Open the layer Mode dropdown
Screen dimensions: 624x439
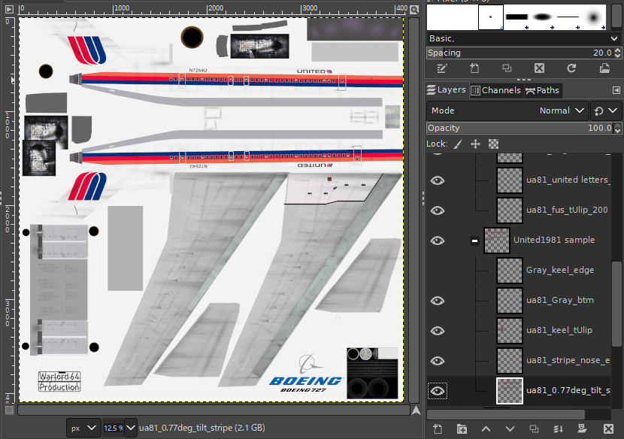(x=561, y=110)
